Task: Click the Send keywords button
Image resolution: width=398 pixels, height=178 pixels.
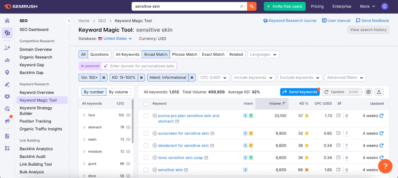Action: coord(299,92)
